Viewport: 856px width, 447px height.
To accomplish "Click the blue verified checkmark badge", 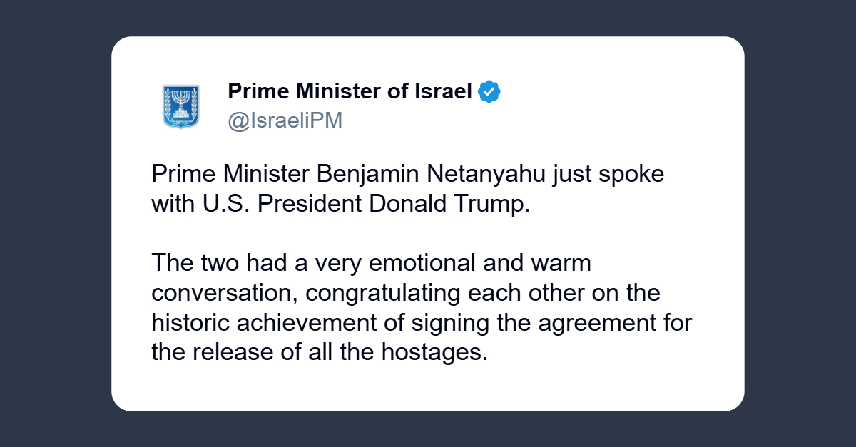I will click(x=489, y=92).
